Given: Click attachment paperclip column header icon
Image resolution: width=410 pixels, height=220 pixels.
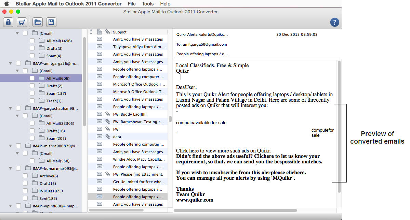Looking at the screenshot, I should pyautogui.click(x=107, y=32).
